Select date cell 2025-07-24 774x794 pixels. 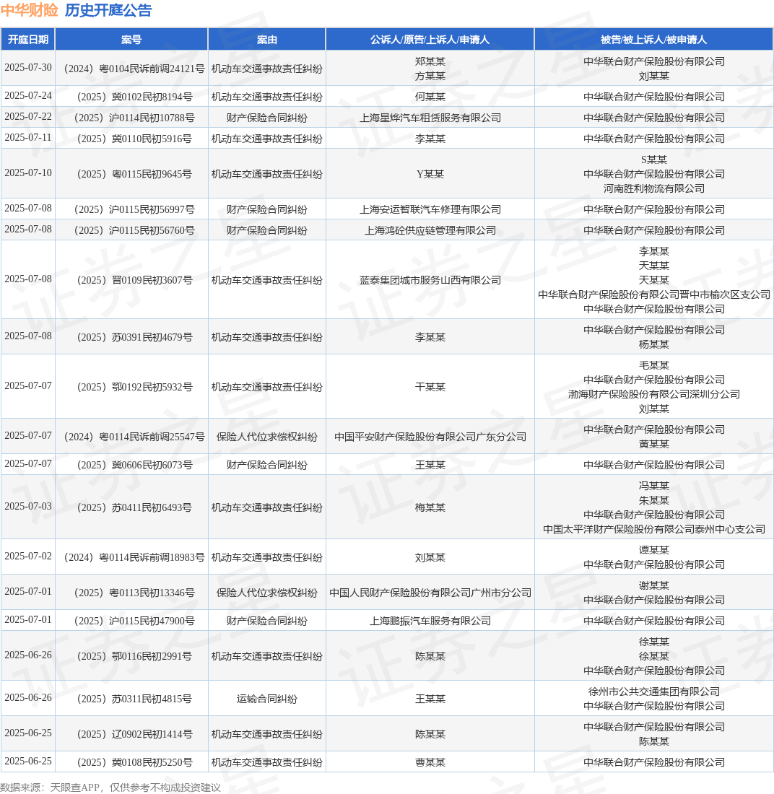28,96
